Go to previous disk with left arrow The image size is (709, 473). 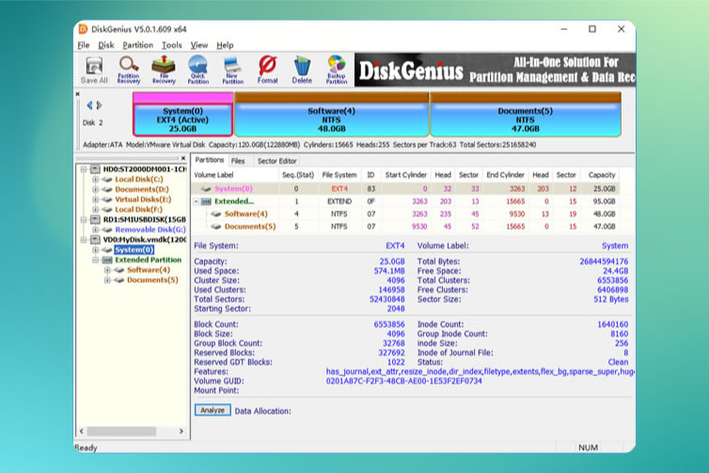[x=89, y=105]
